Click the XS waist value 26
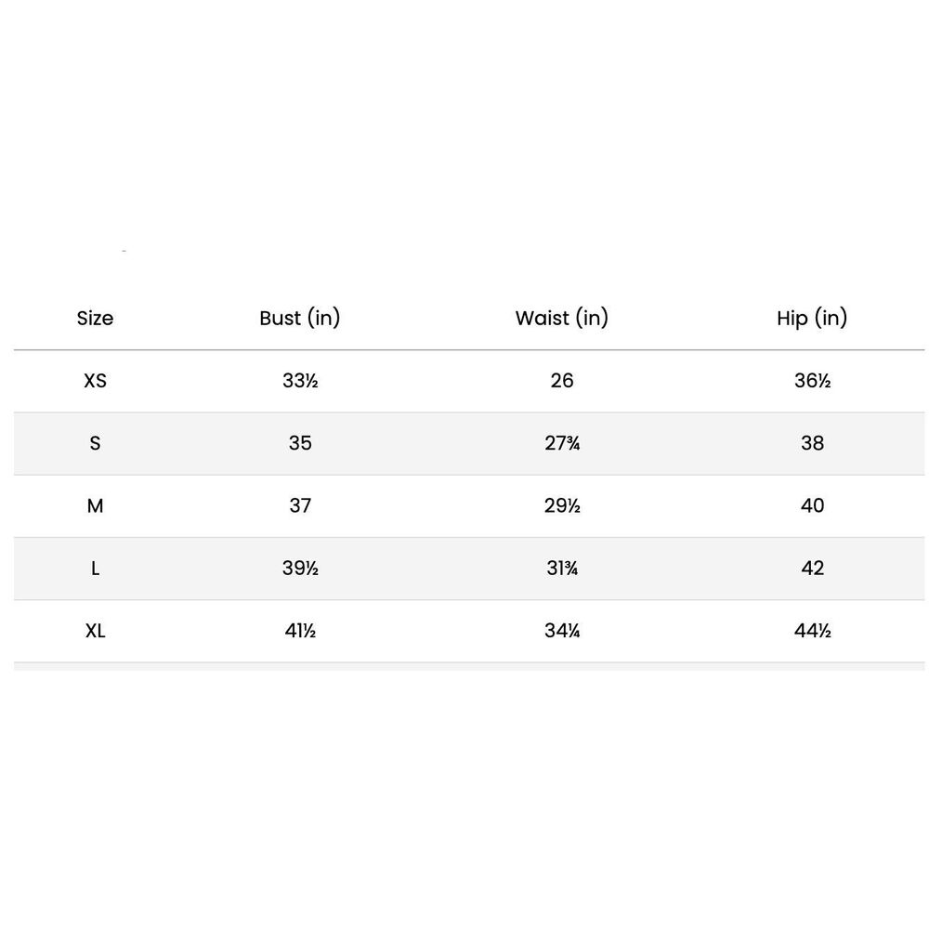This screenshot has width=929, height=929. [x=562, y=380]
